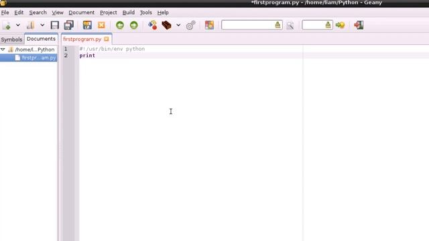Screen dimensions: 429x241
Task: Compile the current file icon
Action: pyautogui.click(x=152, y=25)
